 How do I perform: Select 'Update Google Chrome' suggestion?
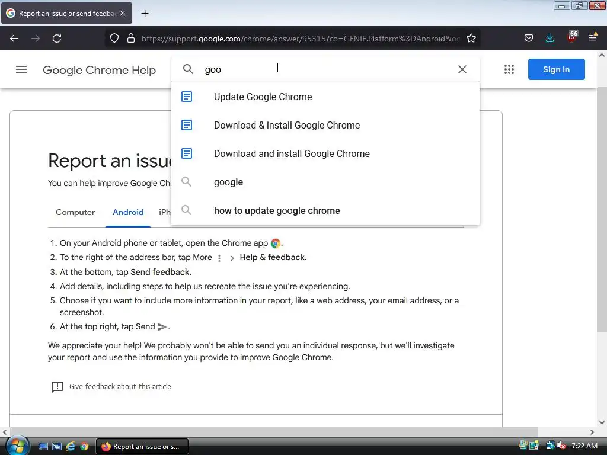tap(325, 97)
